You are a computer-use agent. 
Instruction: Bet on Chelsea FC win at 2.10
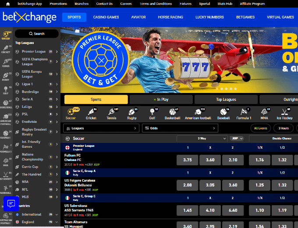click(233, 160)
